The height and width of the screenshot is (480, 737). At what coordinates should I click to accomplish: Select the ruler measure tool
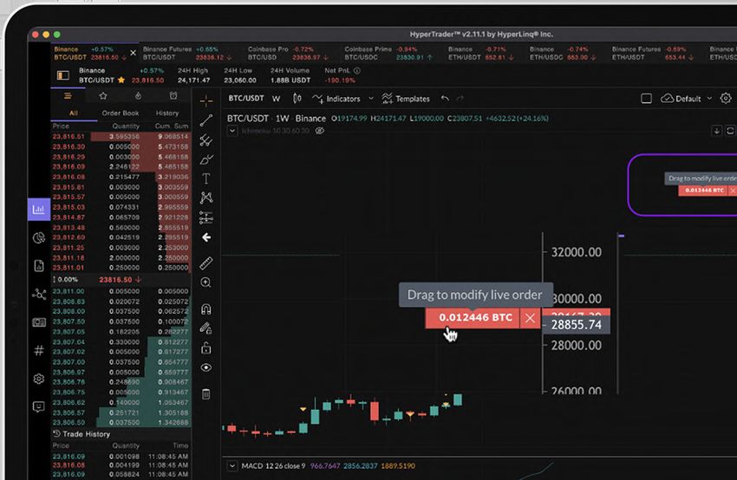tap(205, 263)
